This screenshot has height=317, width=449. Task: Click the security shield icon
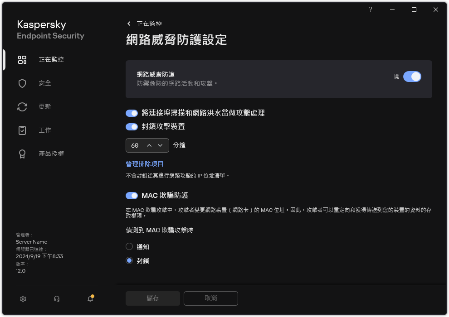pos(22,83)
